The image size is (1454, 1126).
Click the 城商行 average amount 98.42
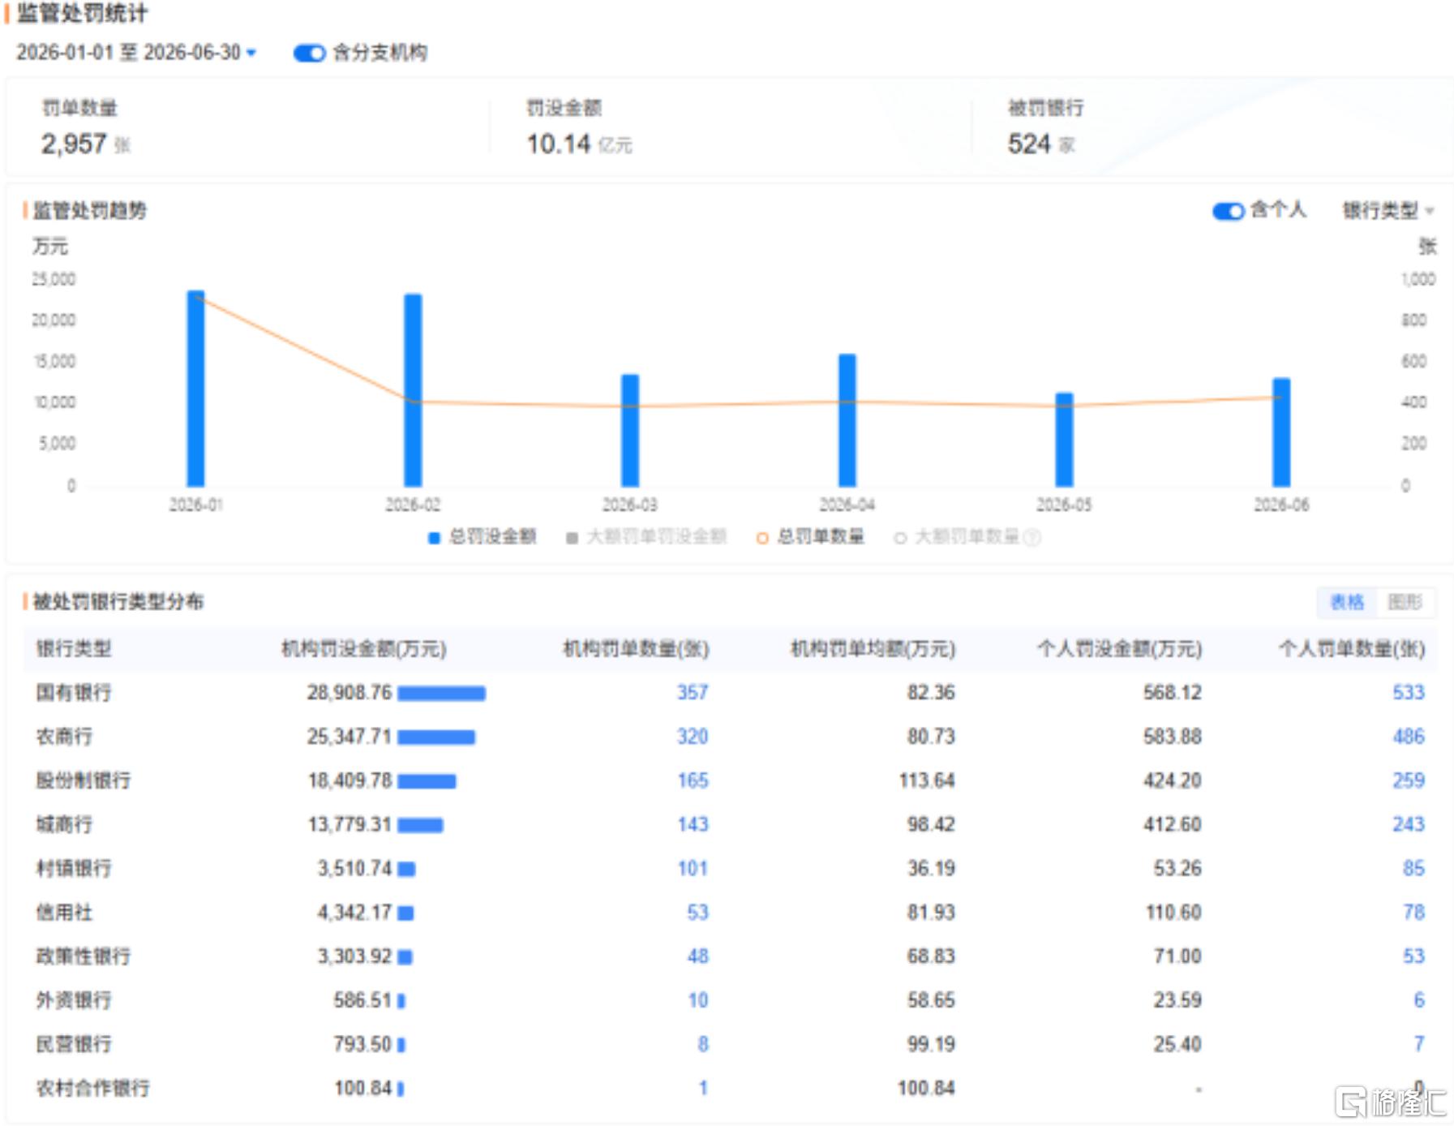pos(931,824)
